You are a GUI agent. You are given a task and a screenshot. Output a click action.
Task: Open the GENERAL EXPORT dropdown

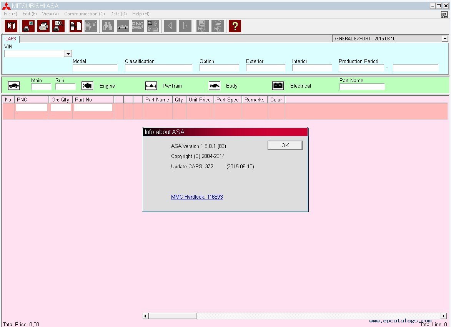coord(445,38)
